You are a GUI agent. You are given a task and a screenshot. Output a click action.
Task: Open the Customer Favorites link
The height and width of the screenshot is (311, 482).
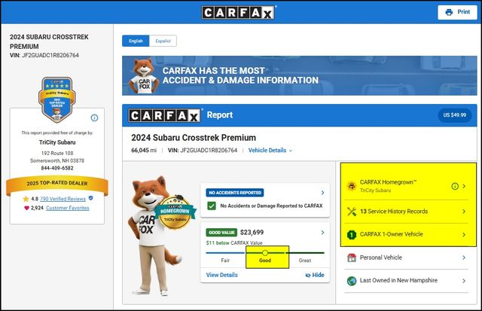[x=68, y=208]
